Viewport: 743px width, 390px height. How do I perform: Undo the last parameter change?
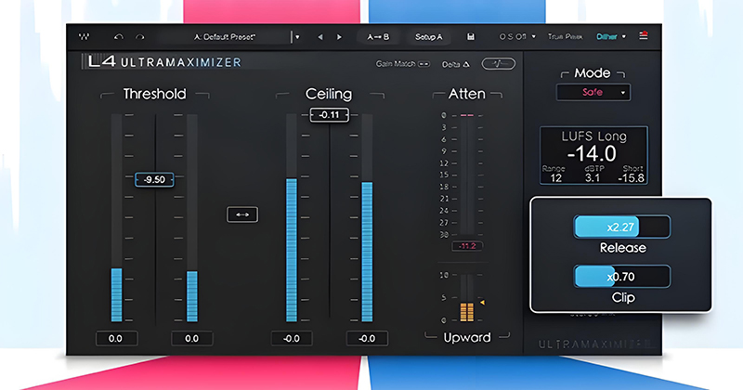click(118, 37)
